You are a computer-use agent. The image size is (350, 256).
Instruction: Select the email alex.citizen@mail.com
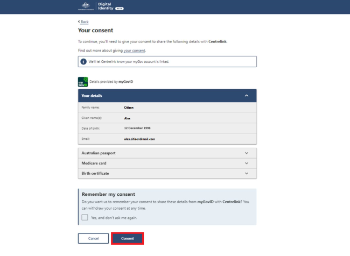point(139,139)
